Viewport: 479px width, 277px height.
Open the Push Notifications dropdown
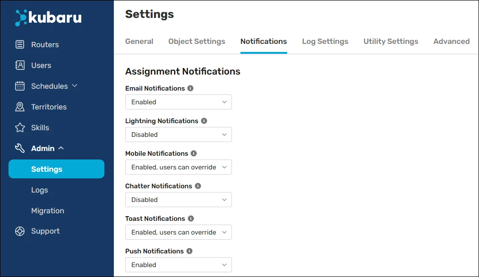point(179,265)
